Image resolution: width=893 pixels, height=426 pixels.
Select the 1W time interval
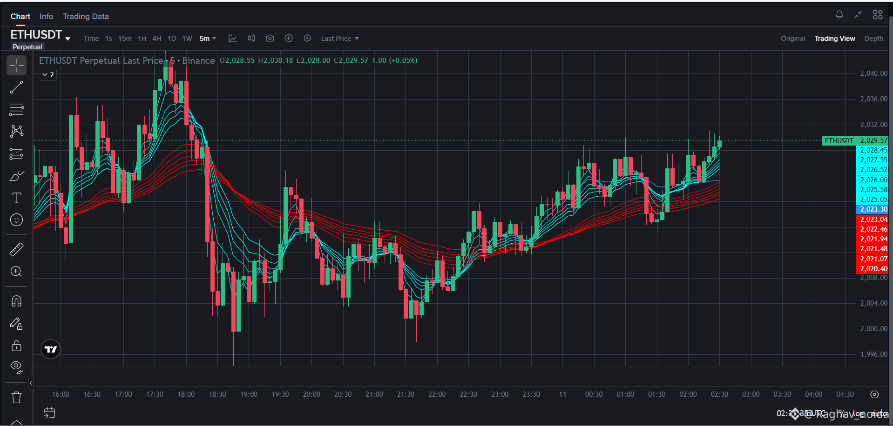pyautogui.click(x=187, y=39)
